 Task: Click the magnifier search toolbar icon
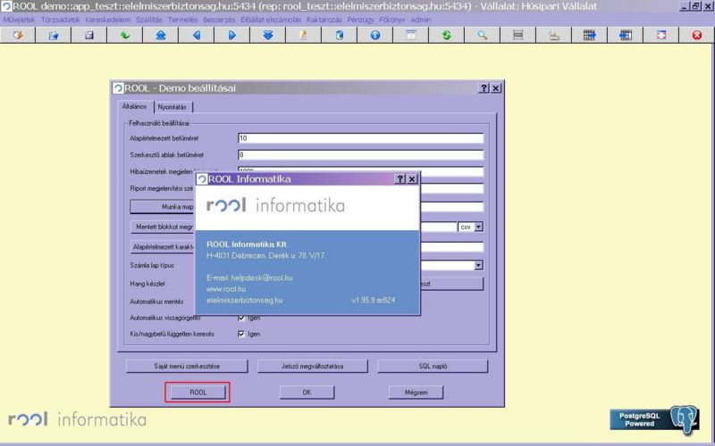tap(482, 36)
